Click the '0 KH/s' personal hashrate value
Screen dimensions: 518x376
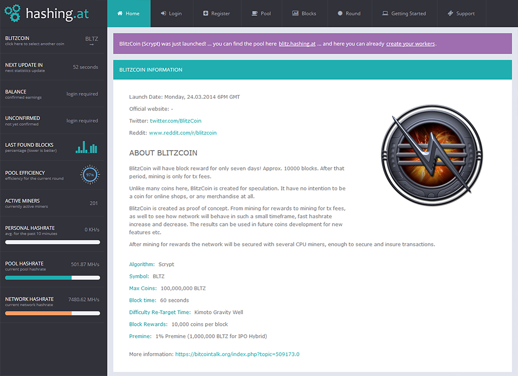pyautogui.click(x=92, y=230)
